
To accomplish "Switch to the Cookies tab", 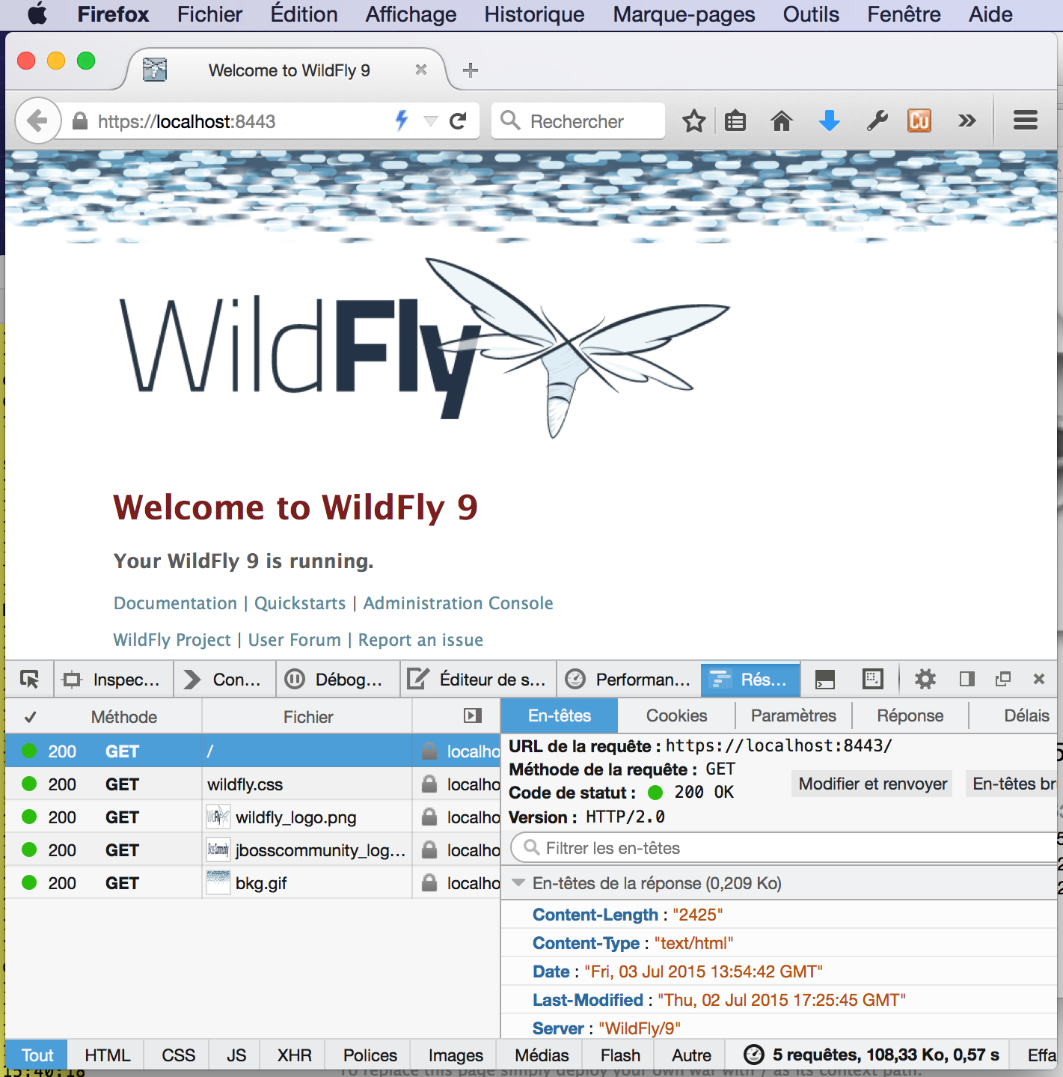I will (676, 716).
